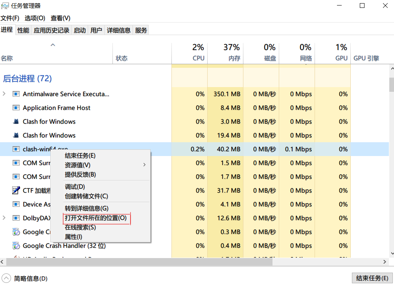Sort by the 网络 column header

click(x=297, y=53)
